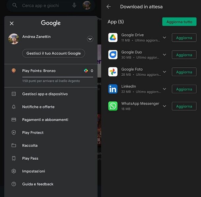This screenshot has width=201, height=197.
Task: Expand Google Duo update details
Action: tap(164, 55)
